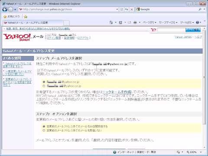Click the status bar privacy/network icon
The image size is (208, 156).
[178, 152]
